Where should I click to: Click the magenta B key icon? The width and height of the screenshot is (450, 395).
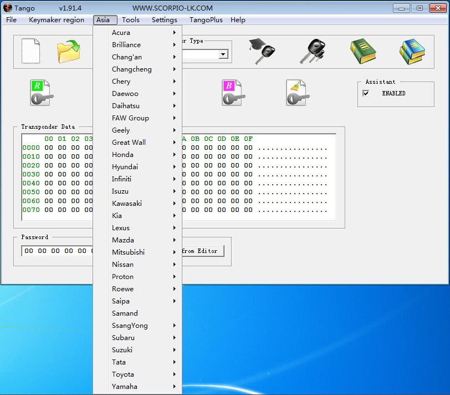[x=232, y=93]
